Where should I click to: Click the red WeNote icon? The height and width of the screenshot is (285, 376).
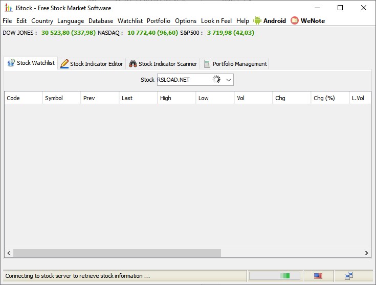(x=295, y=20)
